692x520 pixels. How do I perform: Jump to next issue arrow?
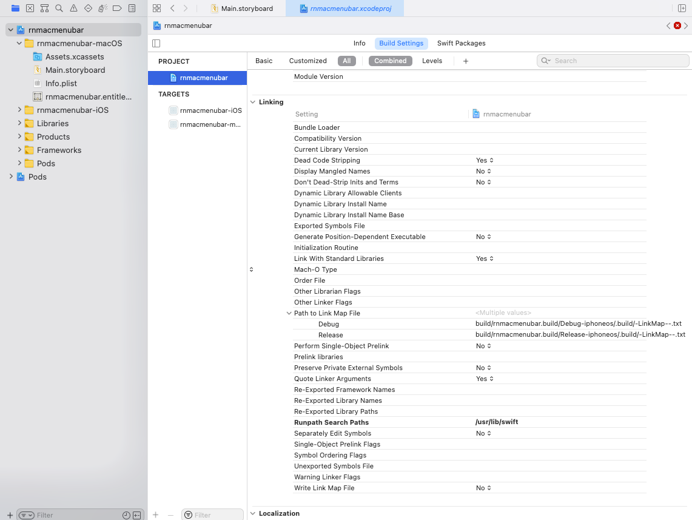[x=686, y=25]
